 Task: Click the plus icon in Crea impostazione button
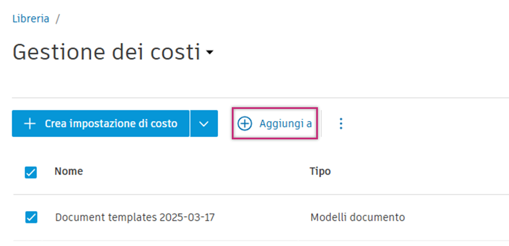click(x=29, y=123)
